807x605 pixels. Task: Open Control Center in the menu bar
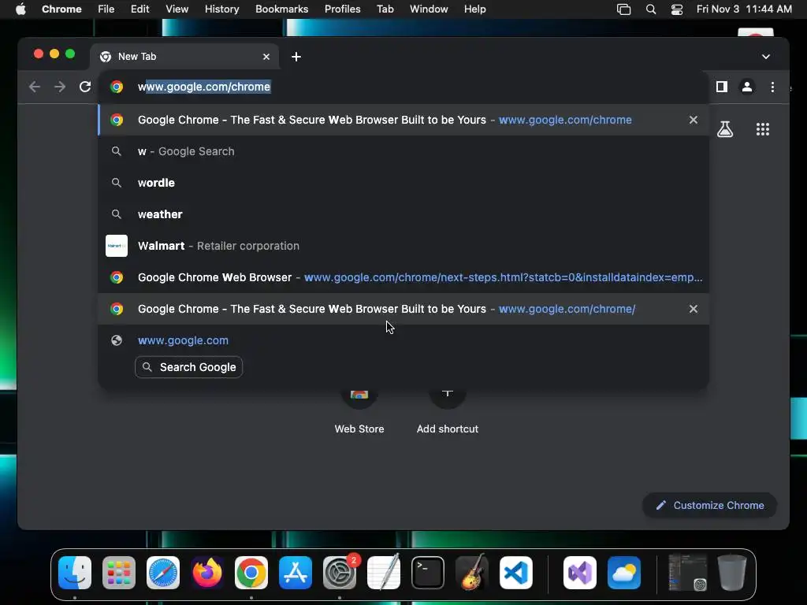coord(677,9)
